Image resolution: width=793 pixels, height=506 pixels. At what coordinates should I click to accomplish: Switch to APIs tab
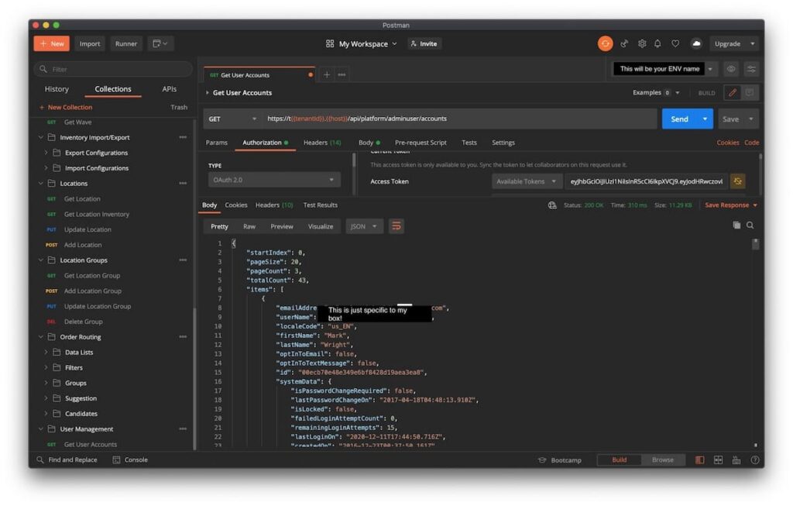(x=169, y=89)
